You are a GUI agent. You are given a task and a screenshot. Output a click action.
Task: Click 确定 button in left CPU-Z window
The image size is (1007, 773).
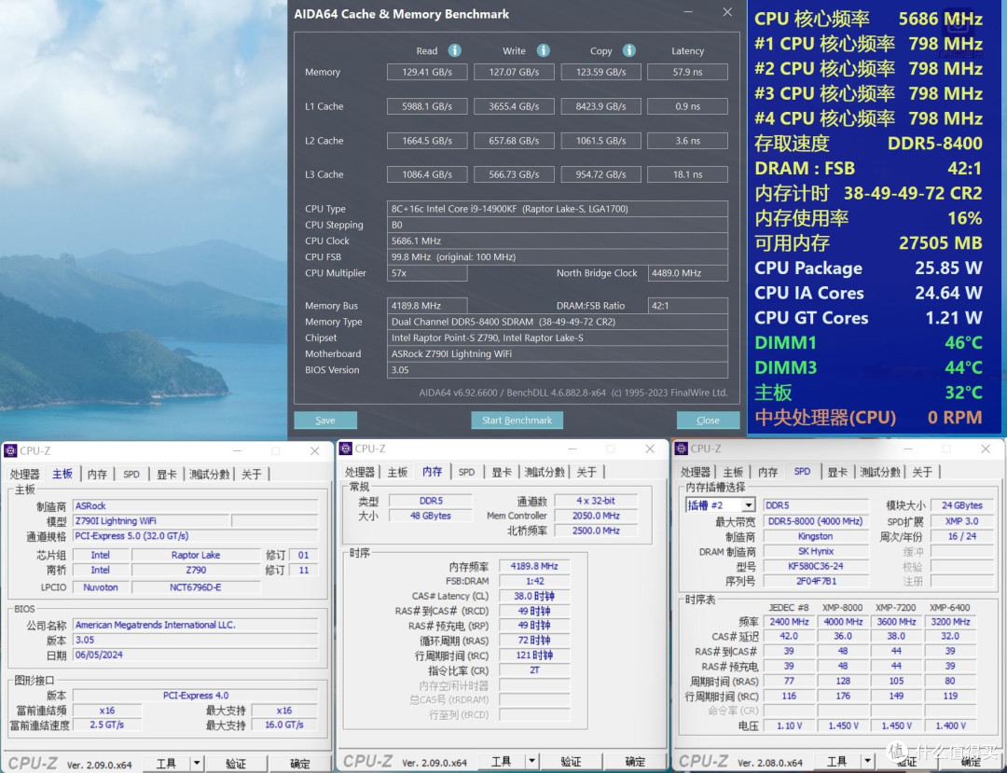(x=300, y=764)
